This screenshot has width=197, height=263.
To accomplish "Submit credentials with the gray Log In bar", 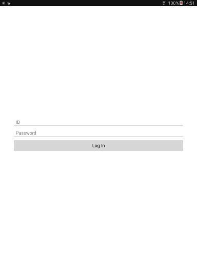I will (98, 145).
